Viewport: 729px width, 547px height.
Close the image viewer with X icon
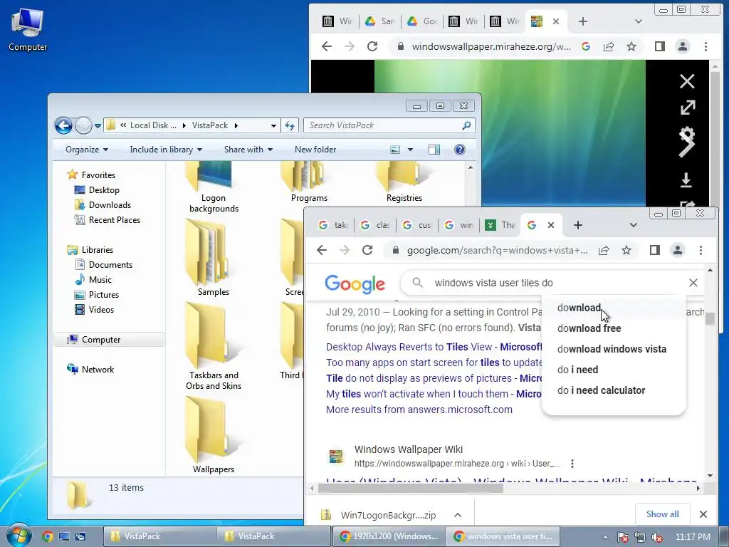[687, 81]
